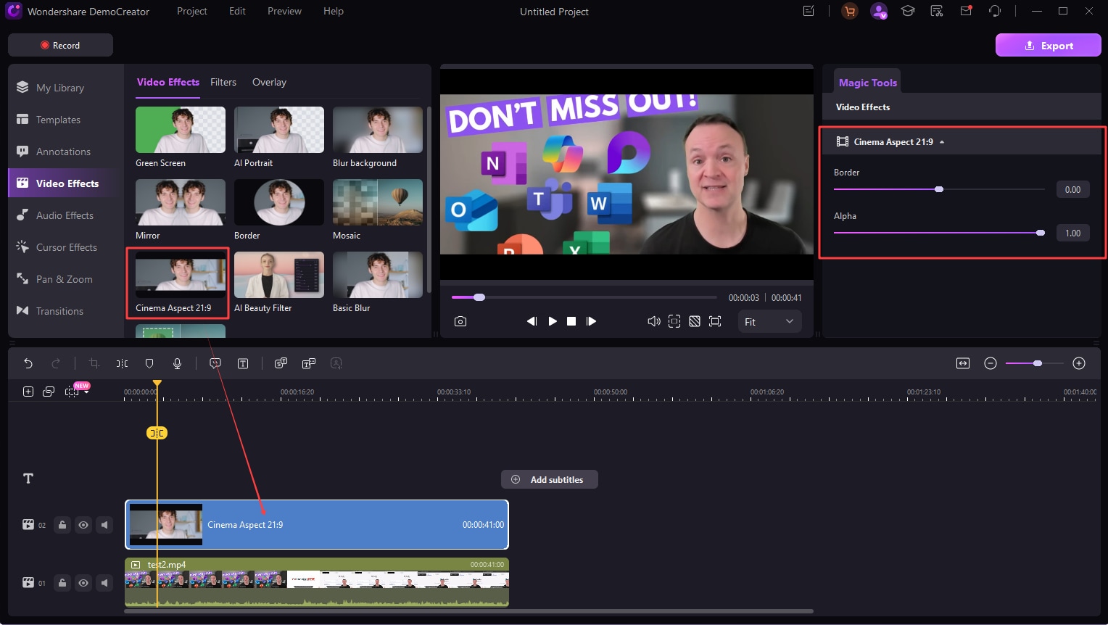Open the Help menu

click(334, 11)
